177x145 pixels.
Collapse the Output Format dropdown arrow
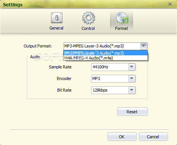(144, 46)
